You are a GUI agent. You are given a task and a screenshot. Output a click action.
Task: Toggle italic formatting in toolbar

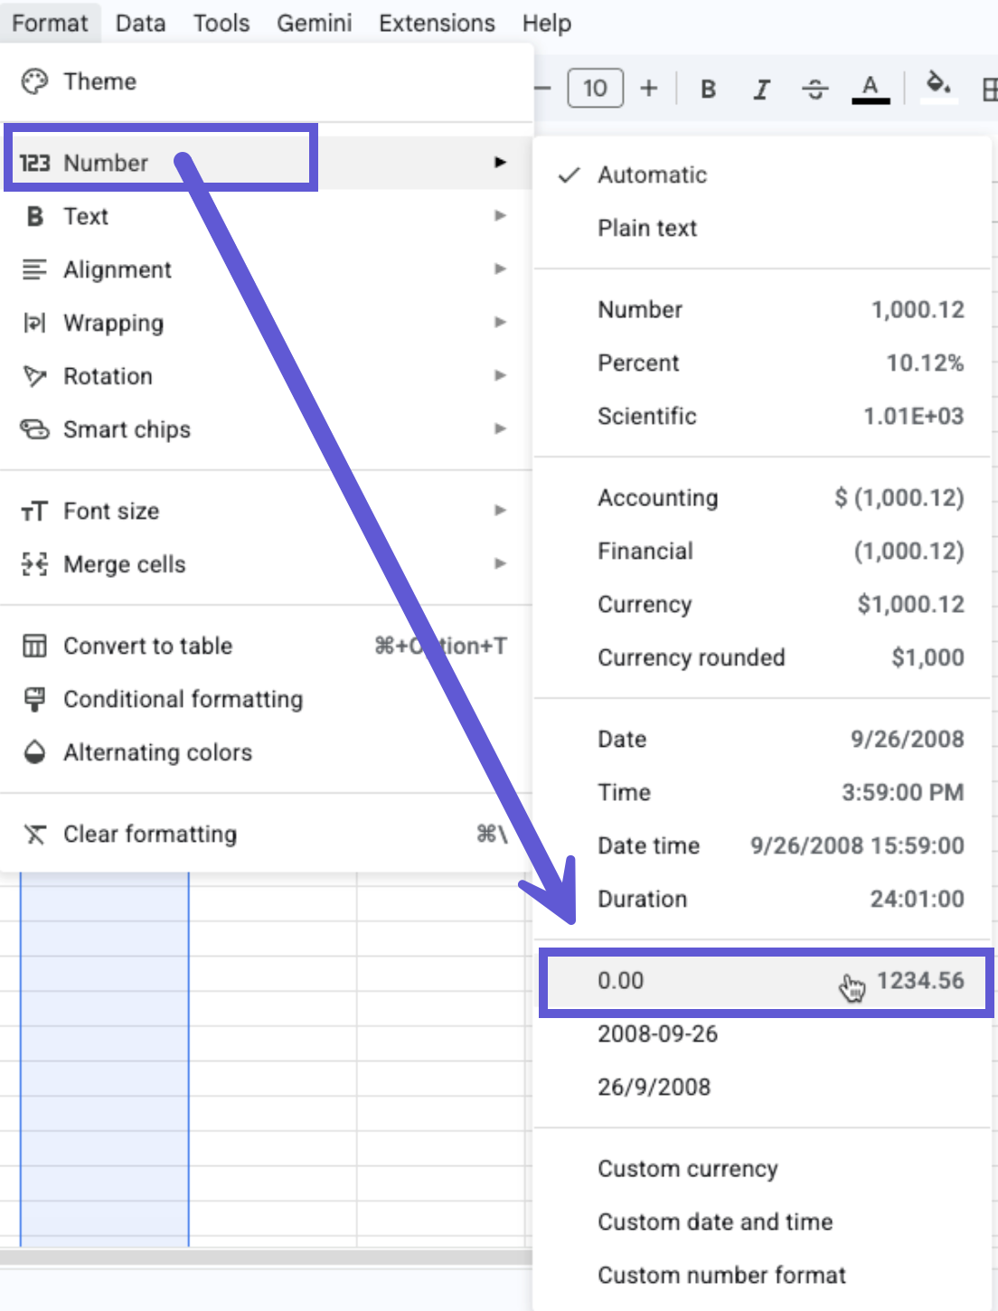[x=762, y=89]
